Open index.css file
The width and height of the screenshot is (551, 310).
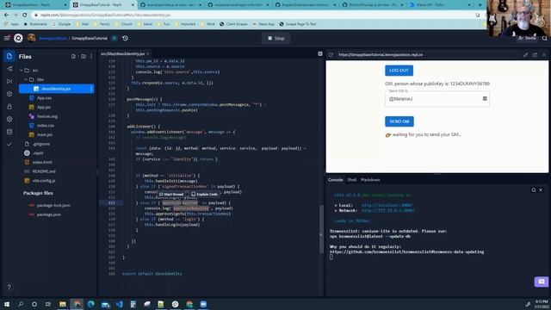[x=46, y=126]
